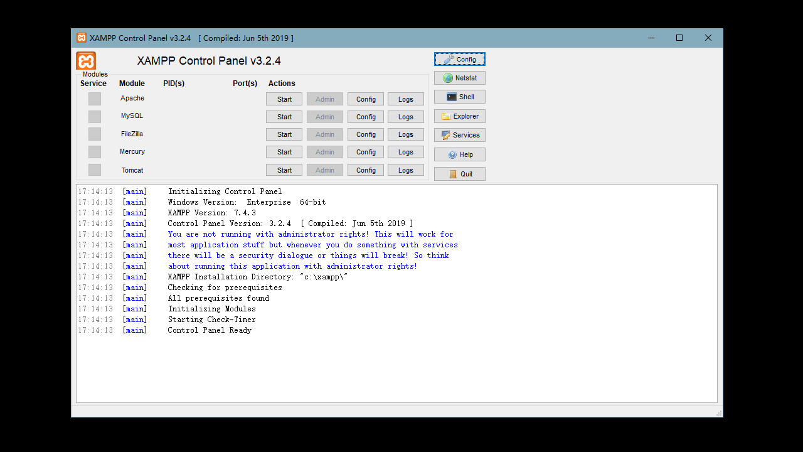Click the XAMPP logo in the panel header
Viewport: 803px width, 452px height.
coord(86,61)
